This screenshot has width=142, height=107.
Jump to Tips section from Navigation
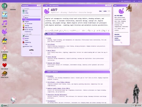(26, 44)
